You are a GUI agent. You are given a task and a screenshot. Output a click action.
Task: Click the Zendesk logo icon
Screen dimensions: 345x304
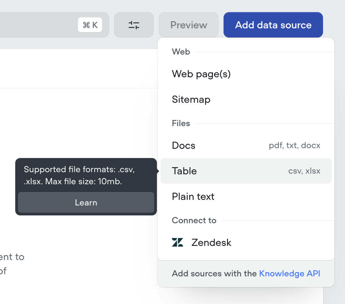pos(177,242)
